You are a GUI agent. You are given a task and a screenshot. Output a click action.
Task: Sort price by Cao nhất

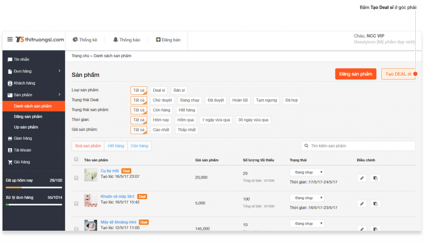point(161,130)
